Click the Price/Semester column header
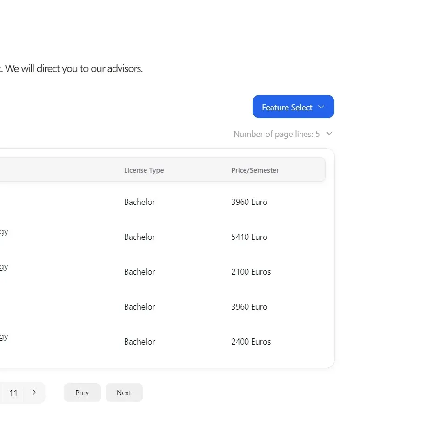 click(255, 170)
